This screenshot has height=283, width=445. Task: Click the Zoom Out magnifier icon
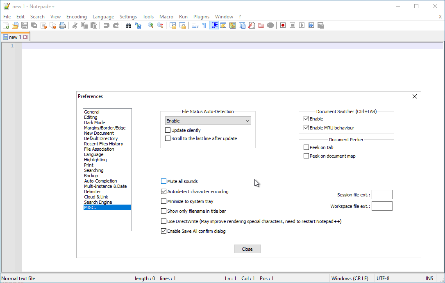coord(160,25)
